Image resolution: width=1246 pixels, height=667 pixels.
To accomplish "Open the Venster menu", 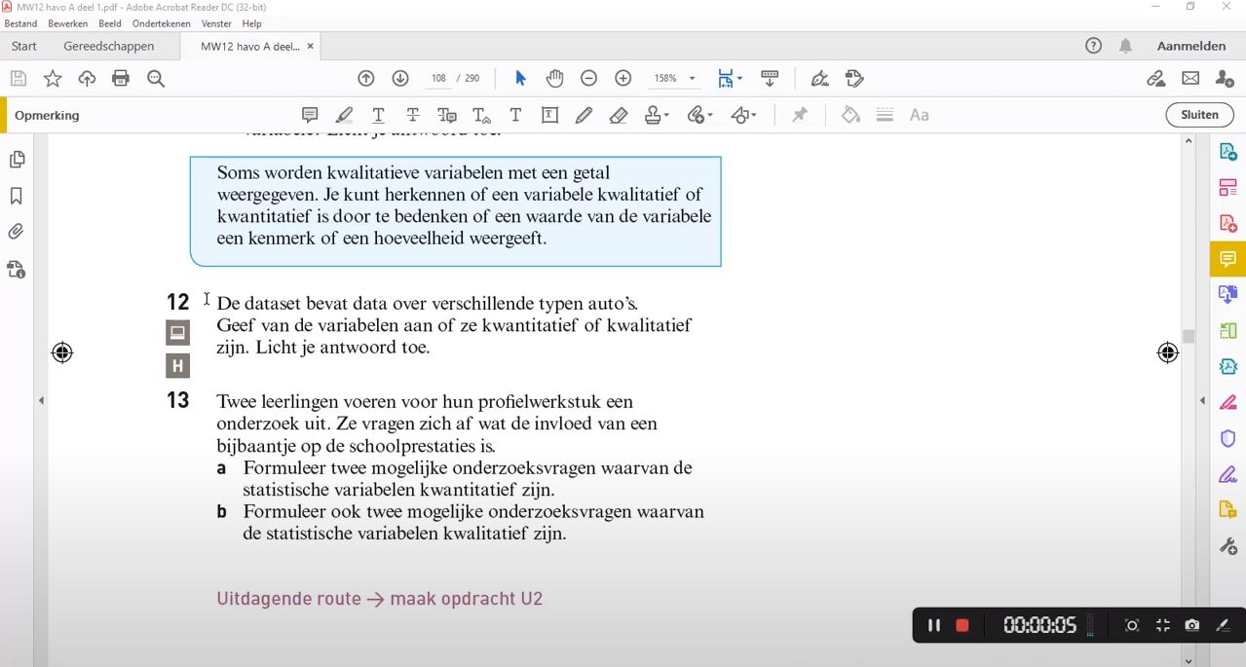I will pos(216,23).
